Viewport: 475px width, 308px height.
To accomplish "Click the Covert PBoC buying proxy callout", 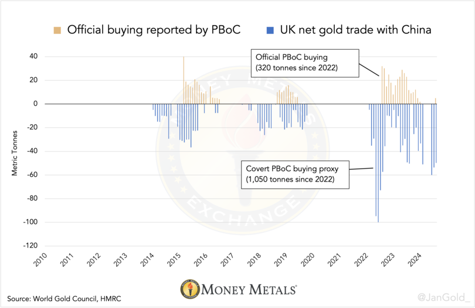I will [x=295, y=174].
